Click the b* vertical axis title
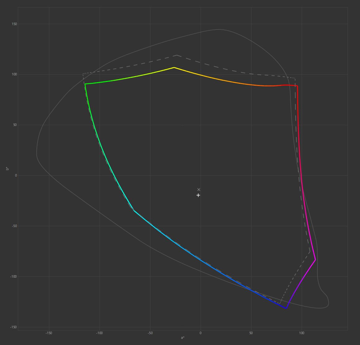Image resolution: width=360 pixels, height=345 pixels. coord(7,168)
